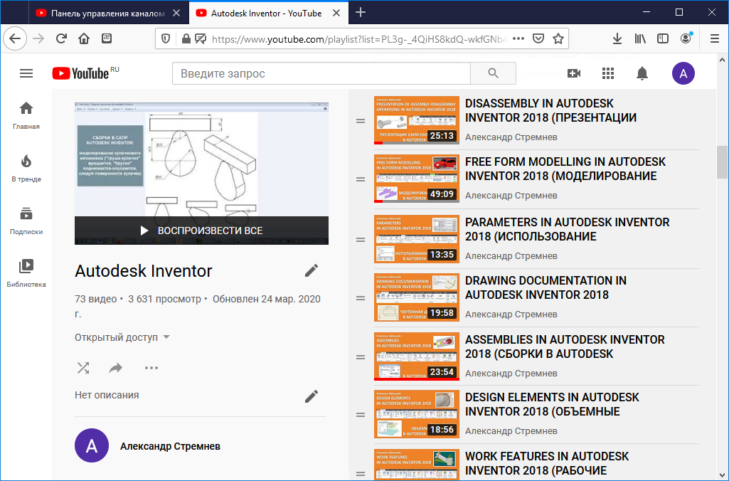Grab the reorder handle for Assemblies video
Screen dimensions: 729x481
361,357
